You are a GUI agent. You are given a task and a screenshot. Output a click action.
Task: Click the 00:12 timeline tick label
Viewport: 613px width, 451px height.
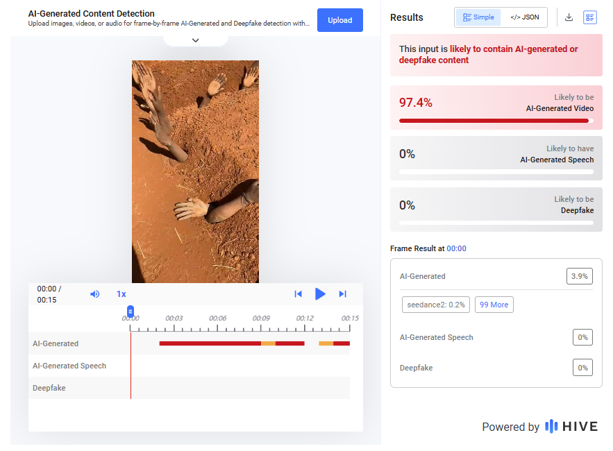point(305,318)
